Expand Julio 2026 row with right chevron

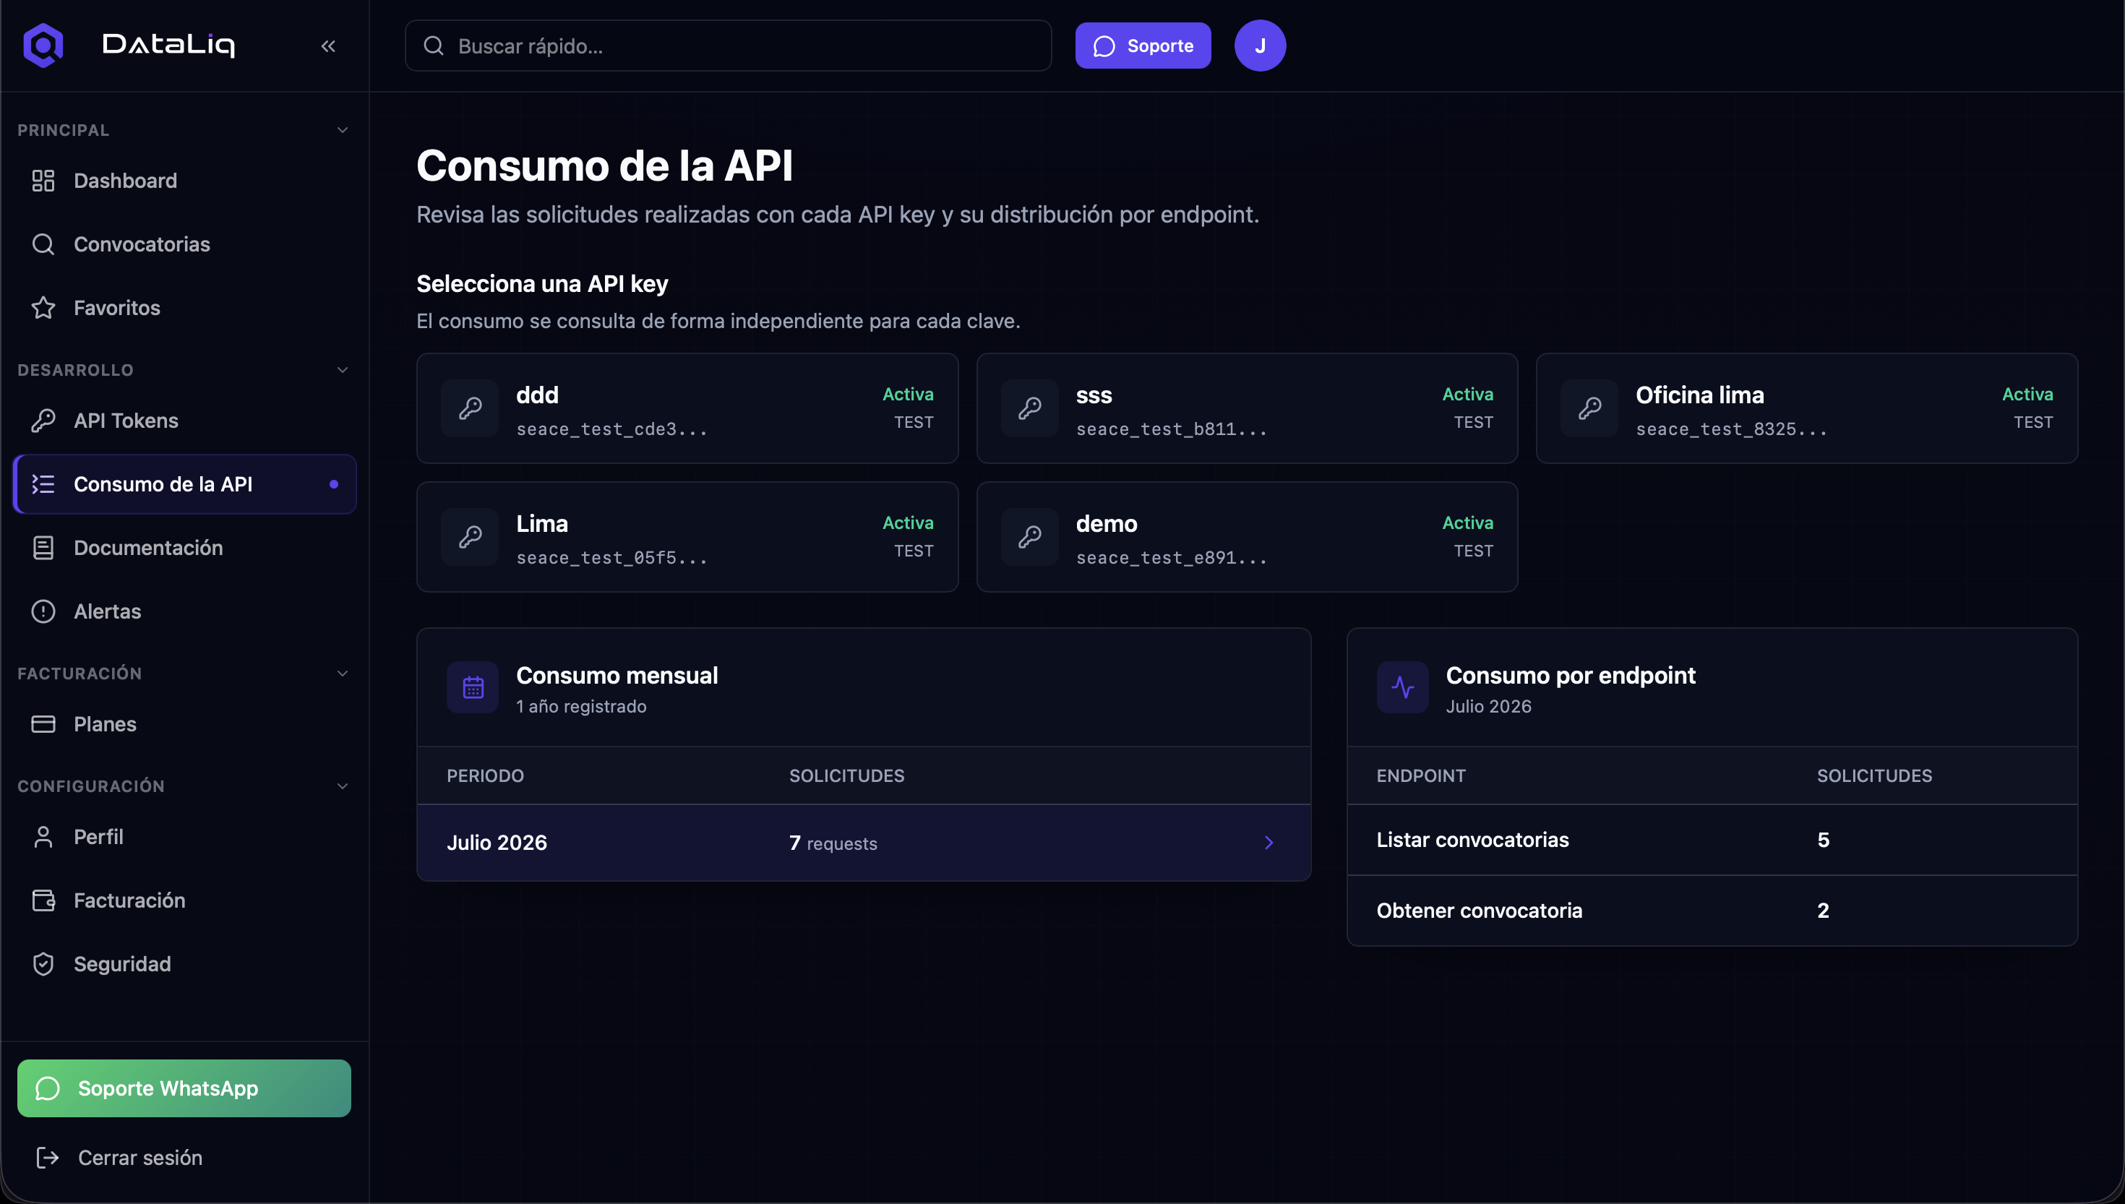1268,843
